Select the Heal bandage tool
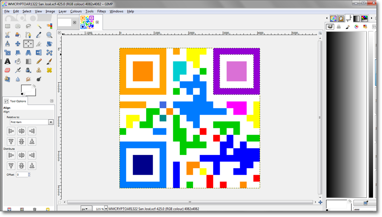Screen dimensions: 382x217 [49, 70]
